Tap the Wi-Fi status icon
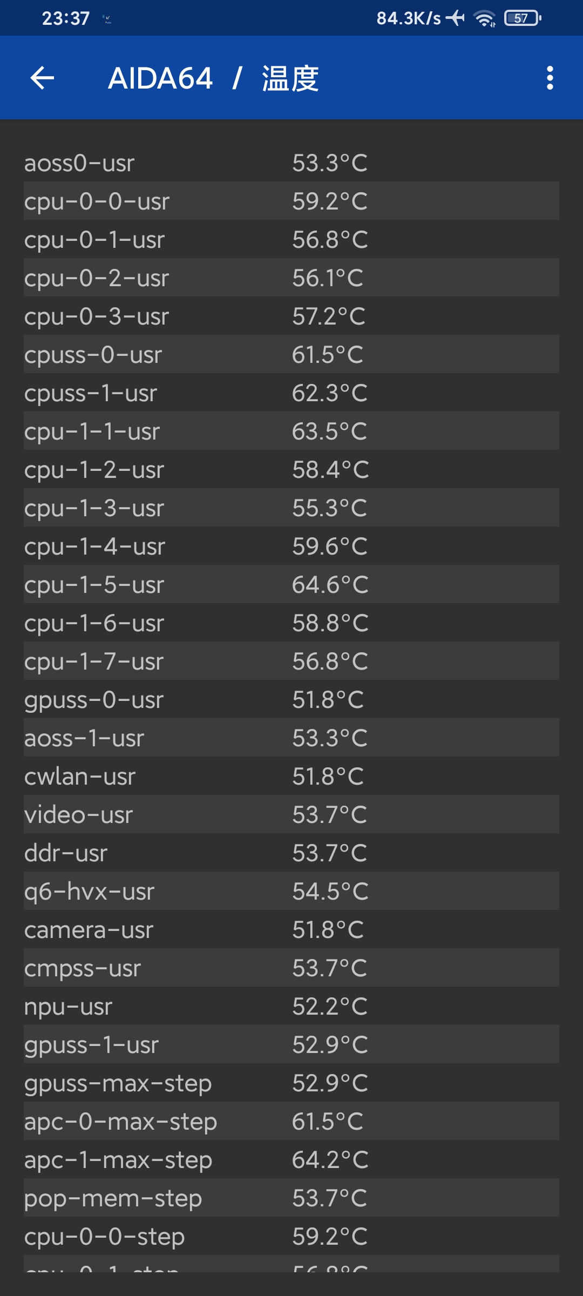 [484, 18]
